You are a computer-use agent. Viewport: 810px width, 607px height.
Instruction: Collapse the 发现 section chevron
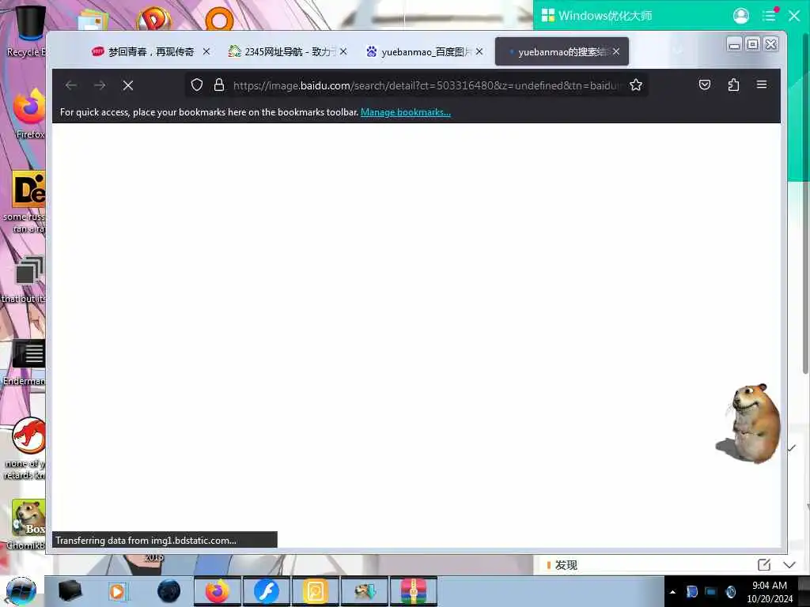789,564
